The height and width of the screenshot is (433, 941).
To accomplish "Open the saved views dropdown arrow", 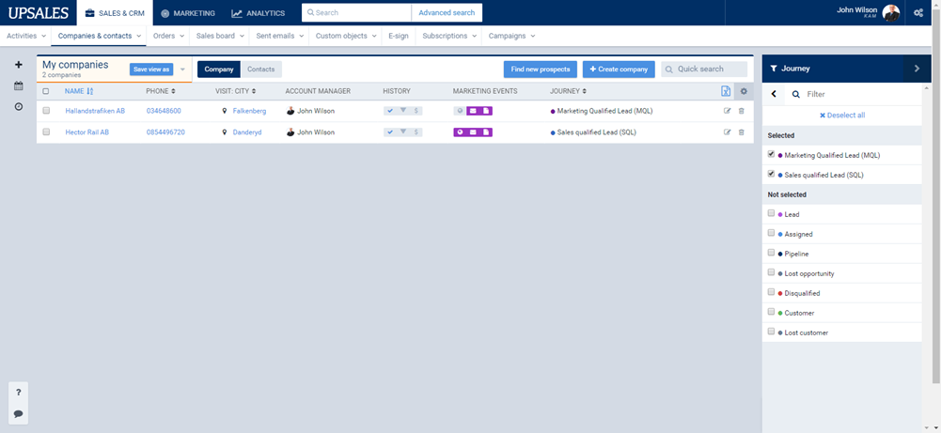I will click(x=182, y=70).
